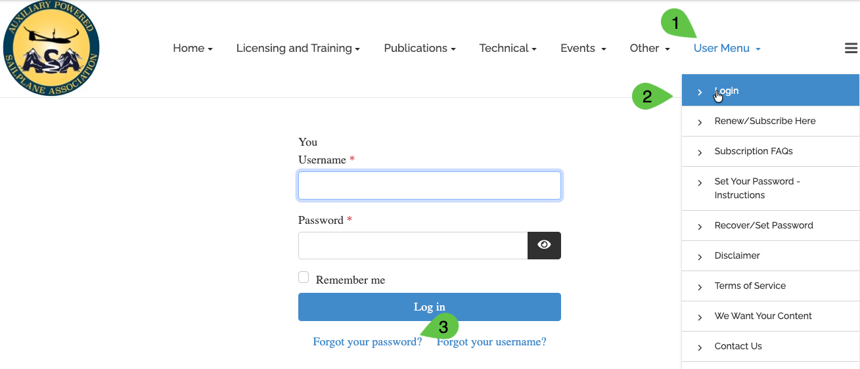Enable the Remember me checkbox
Viewport: 860px width, 369px height.
(x=304, y=278)
